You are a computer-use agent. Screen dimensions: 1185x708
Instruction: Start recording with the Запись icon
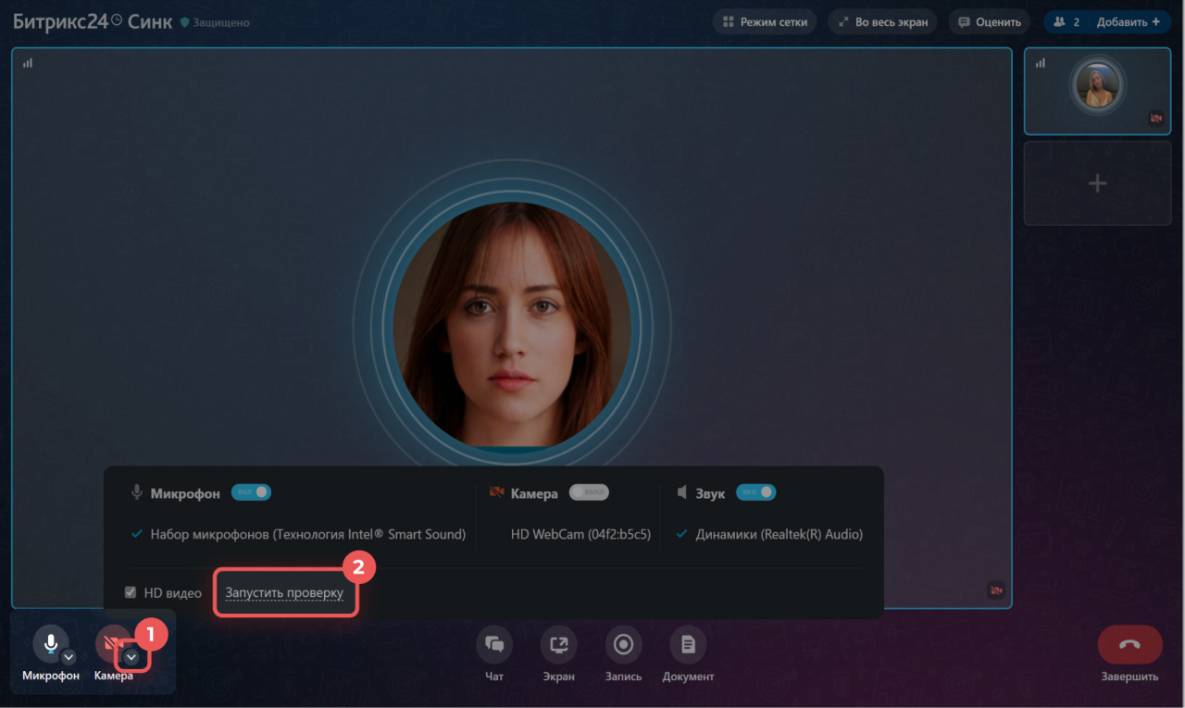coord(623,644)
